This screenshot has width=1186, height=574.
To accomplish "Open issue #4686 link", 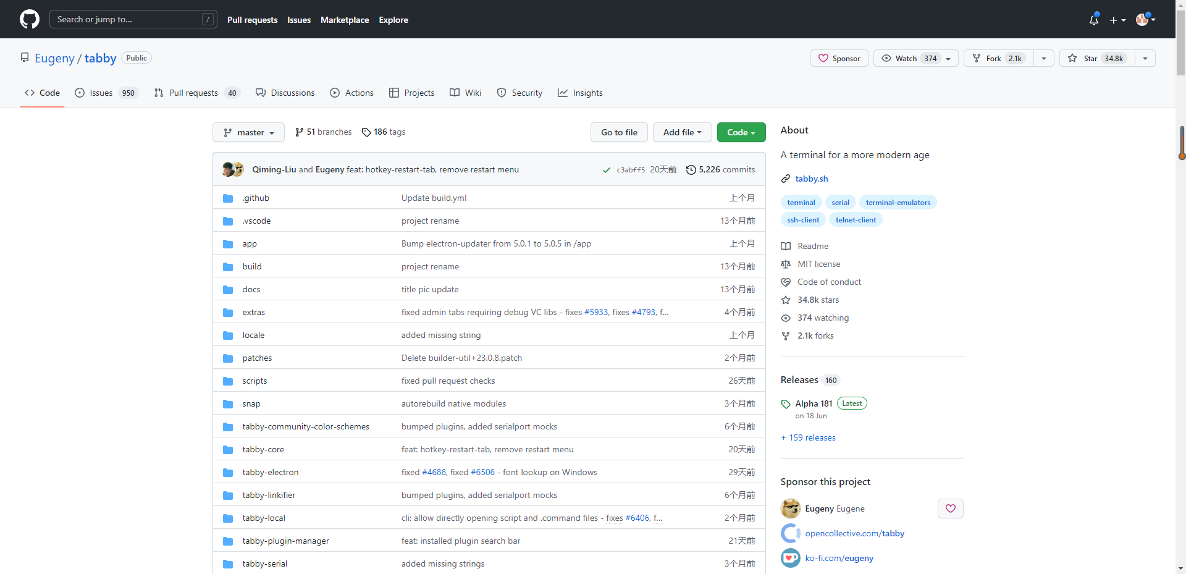I will click(434, 472).
